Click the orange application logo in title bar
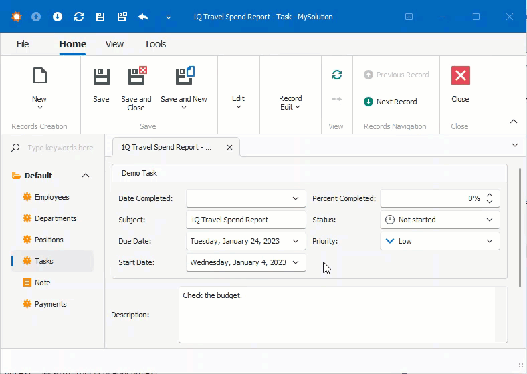 pos(17,17)
